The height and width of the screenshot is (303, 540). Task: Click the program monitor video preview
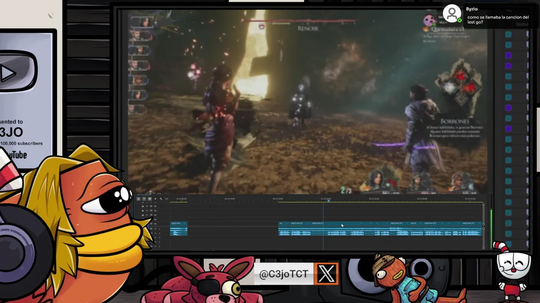click(307, 101)
